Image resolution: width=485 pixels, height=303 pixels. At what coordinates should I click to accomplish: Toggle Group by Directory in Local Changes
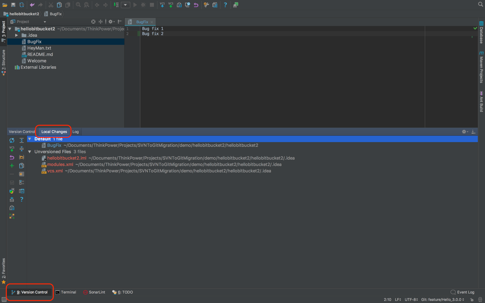tap(22, 157)
